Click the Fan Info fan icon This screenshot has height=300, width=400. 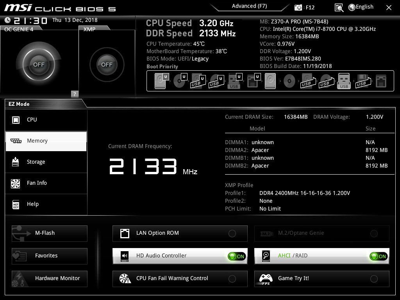[x=16, y=183]
